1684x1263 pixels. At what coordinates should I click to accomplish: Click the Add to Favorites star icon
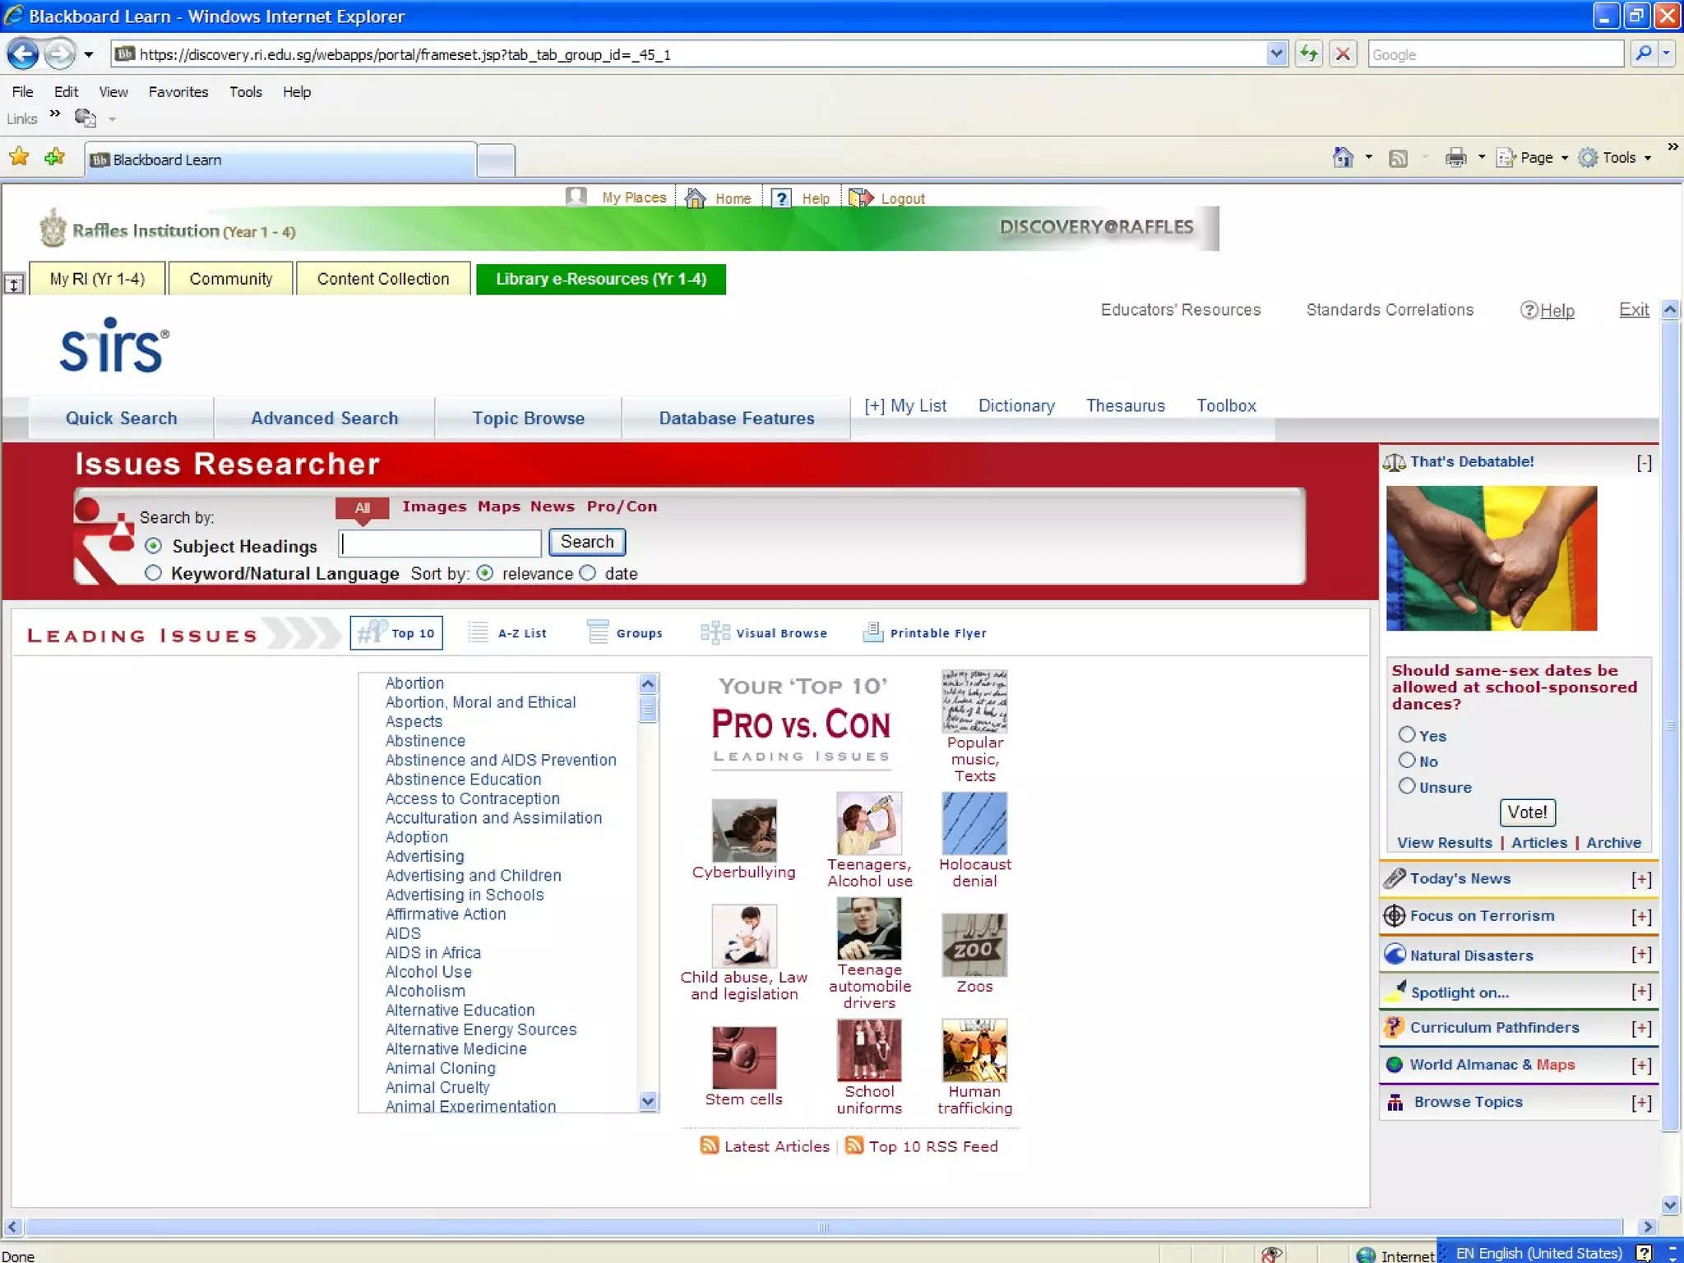(55, 157)
